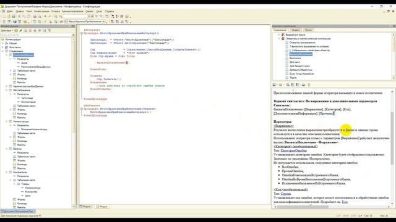Click the horizontal scrollbar of the help text
The height and width of the screenshot is (222, 396).
tap(332, 207)
